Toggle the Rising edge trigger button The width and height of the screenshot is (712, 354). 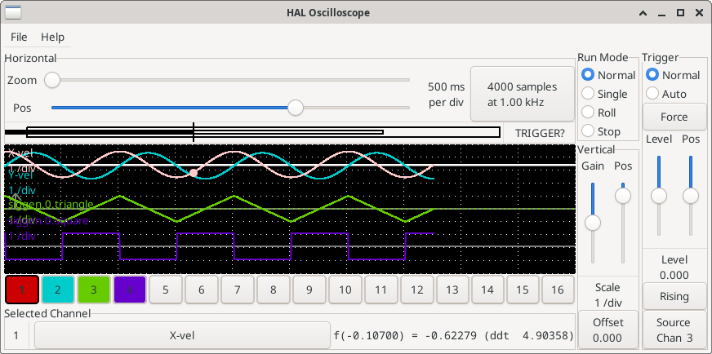pos(674,296)
